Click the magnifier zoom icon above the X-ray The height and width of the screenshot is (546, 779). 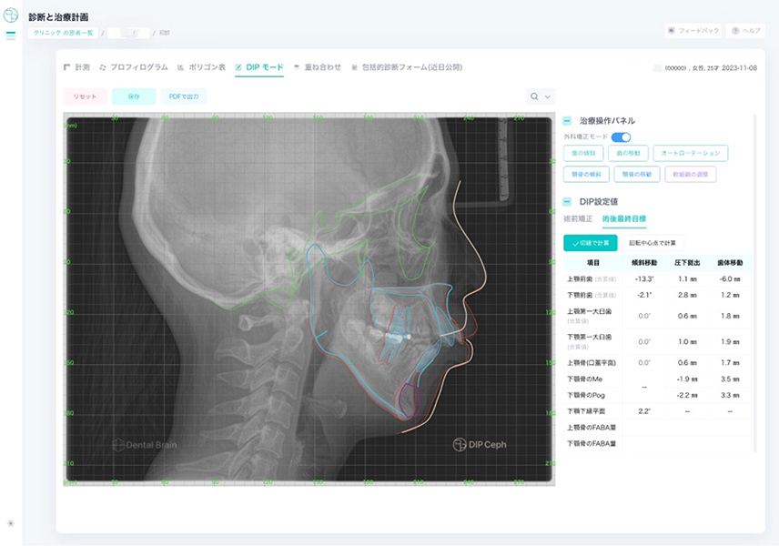point(533,96)
